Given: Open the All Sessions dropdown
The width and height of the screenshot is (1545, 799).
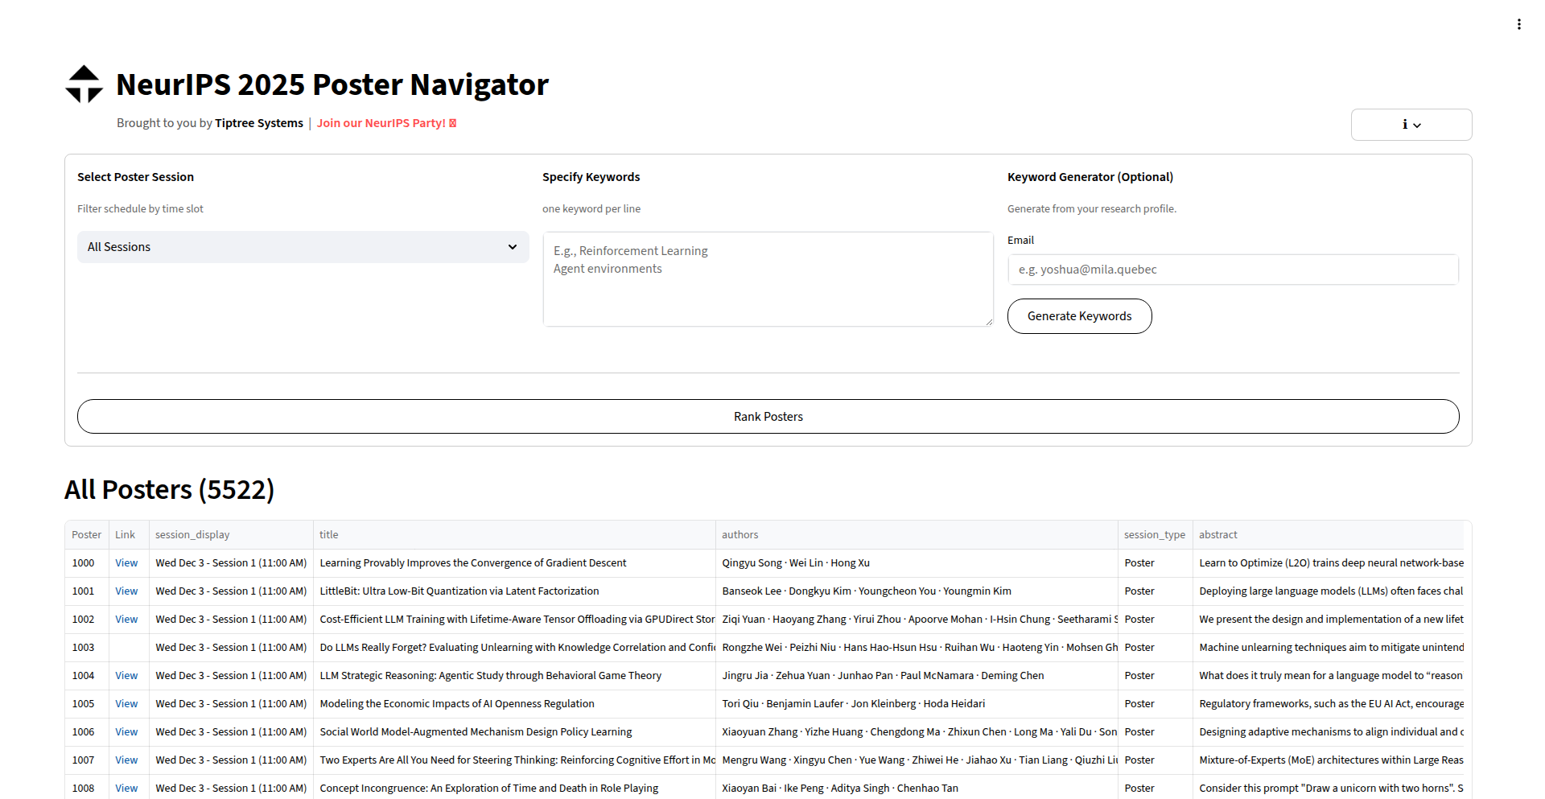Looking at the screenshot, I should point(303,246).
